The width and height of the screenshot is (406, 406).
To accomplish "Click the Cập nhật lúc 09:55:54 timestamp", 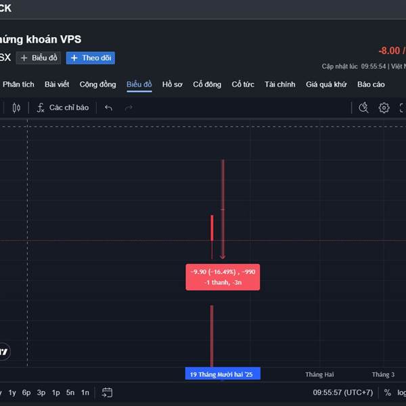I will (354, 66).
